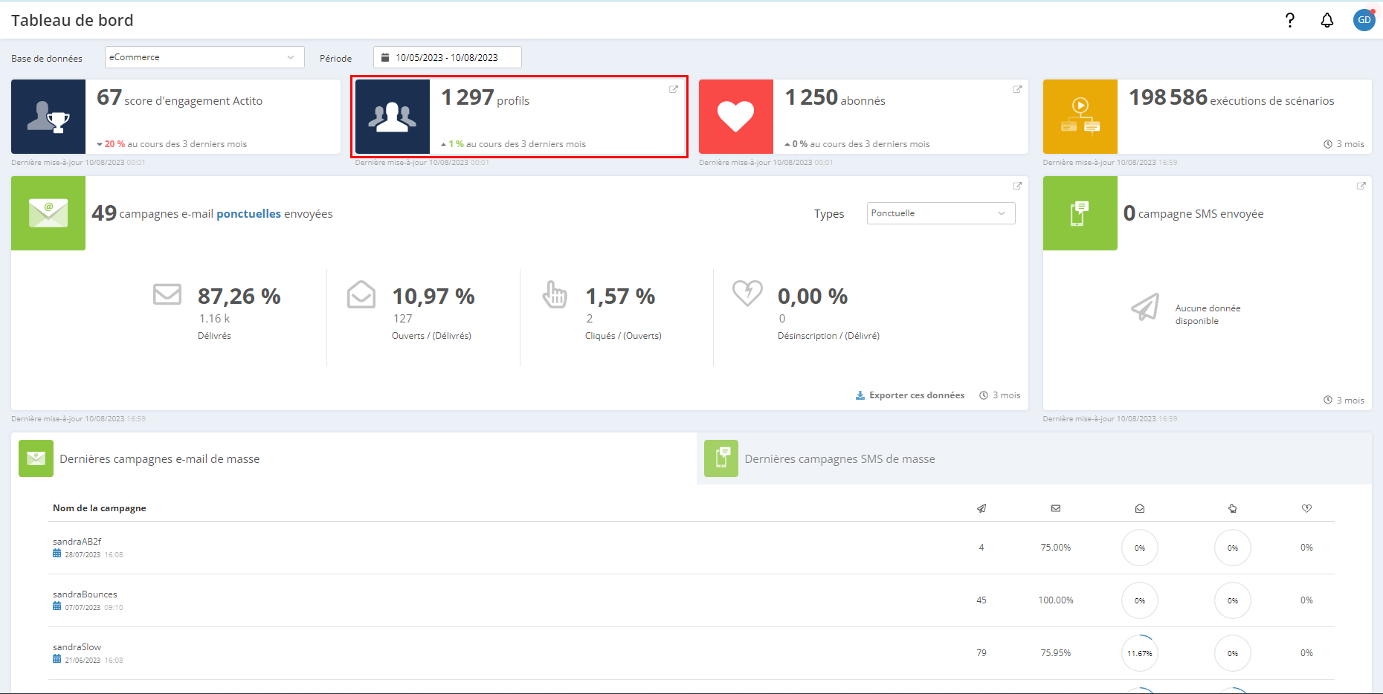The width and height of the screenshot is (1383, 694).
Task: Open the sandraAB2f campaign
Action: pos(77,542)
